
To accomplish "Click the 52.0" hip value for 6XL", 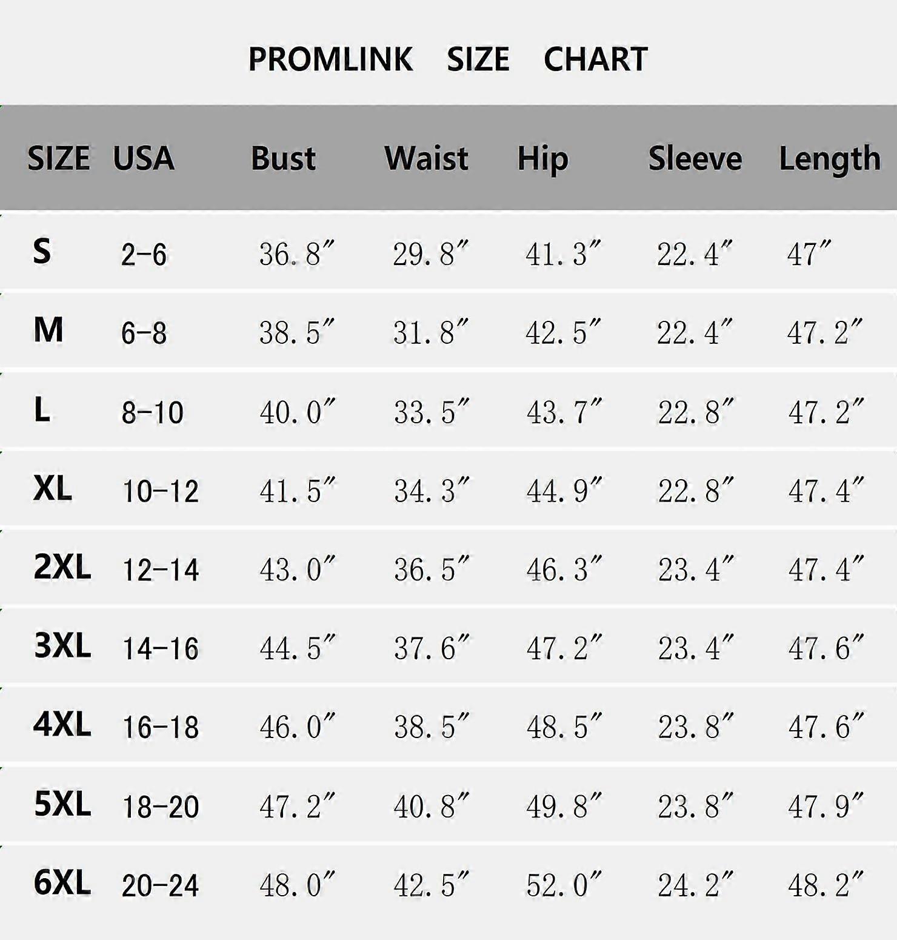I will click(564, 885).
